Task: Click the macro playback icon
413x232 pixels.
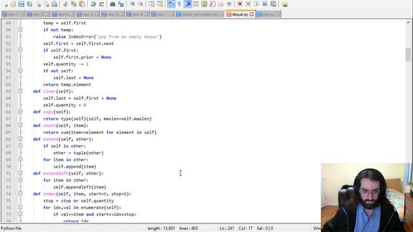Action: tap(256, 4)
